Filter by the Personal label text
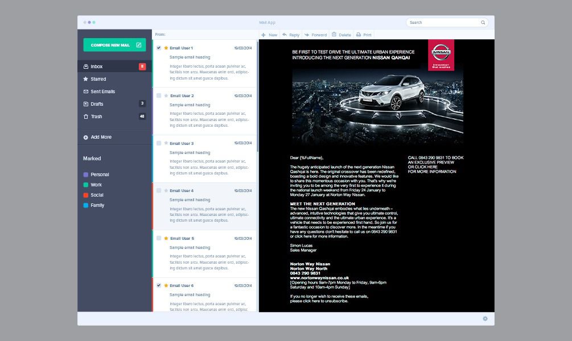This screenshot has width=572, height=341. pos(100,174)
